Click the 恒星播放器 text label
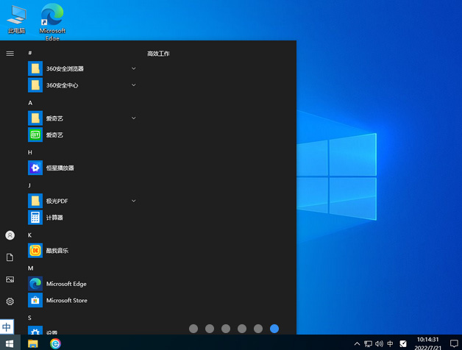 click(x=60, y=168)
